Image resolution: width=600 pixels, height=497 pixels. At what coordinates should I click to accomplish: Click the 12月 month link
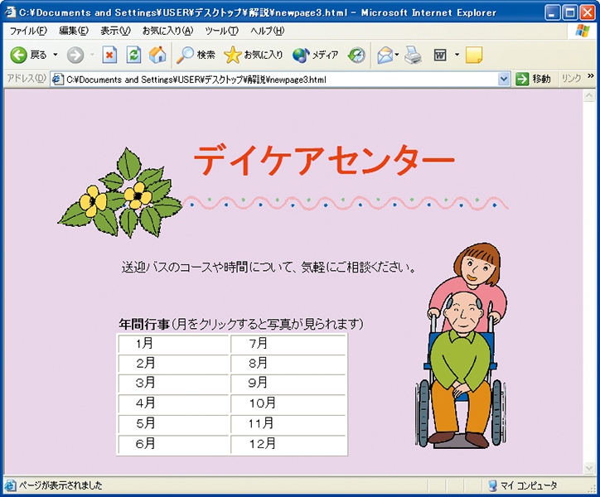(x=262, y=444)
